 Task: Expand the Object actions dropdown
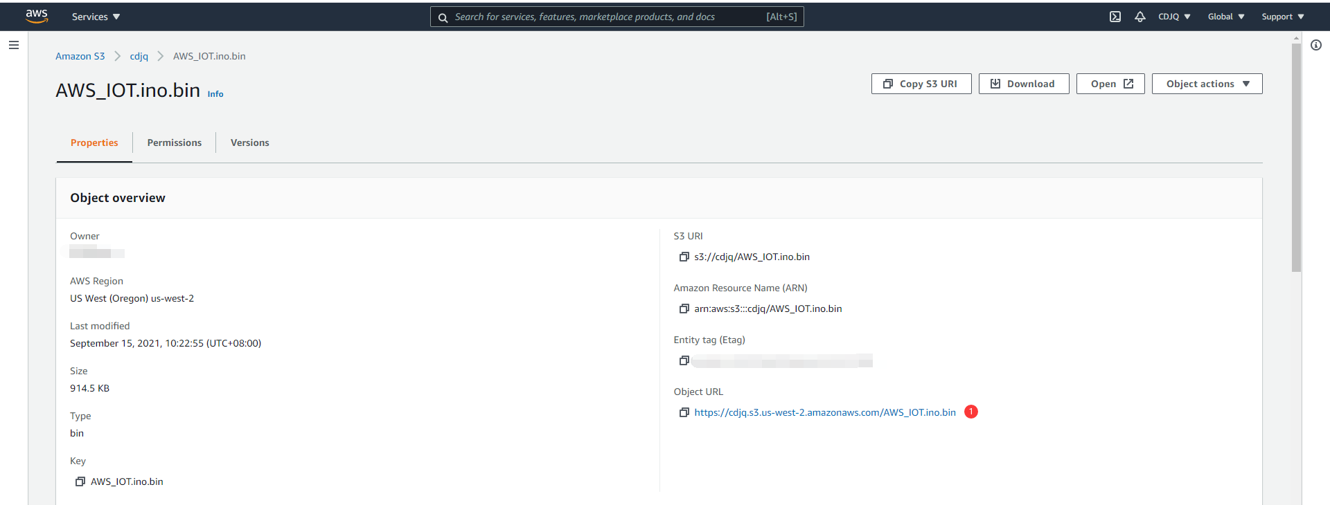coord(1207,84)
